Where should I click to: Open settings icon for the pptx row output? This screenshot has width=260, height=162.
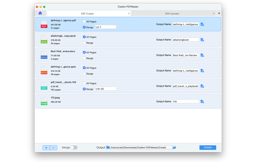pos(202,71)
